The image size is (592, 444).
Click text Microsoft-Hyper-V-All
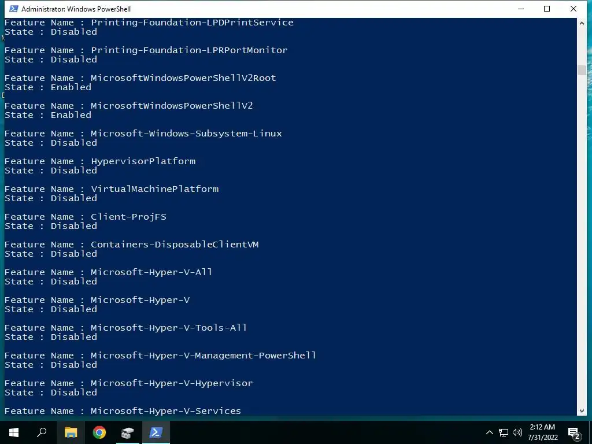[151, 273]
